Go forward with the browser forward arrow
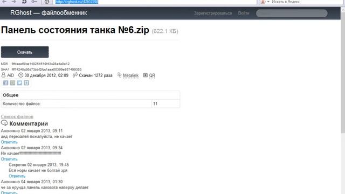Image resolution: width=345 pixels, height=194 pixels. (14, 2)
